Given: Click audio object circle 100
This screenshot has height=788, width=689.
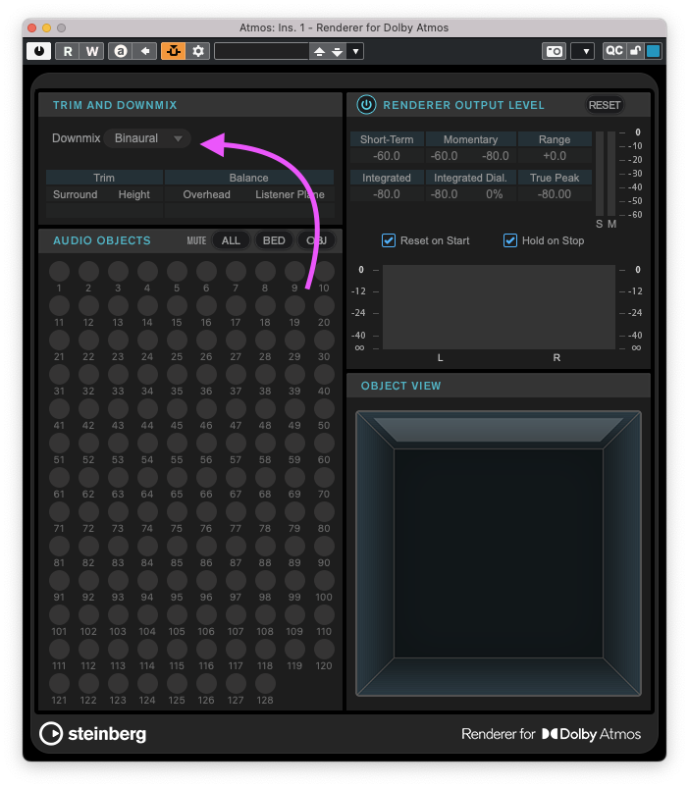Looking at the screenshot, I should point(324,580).
